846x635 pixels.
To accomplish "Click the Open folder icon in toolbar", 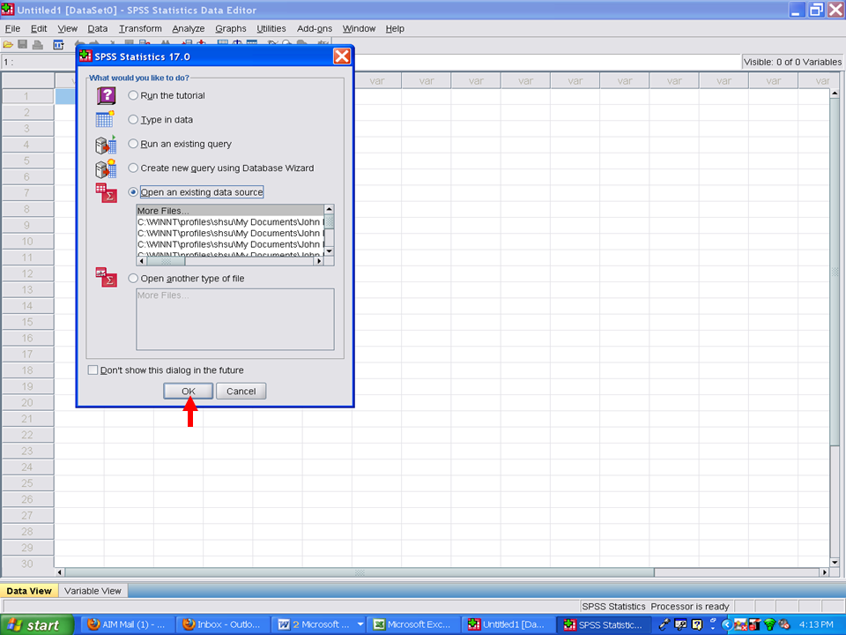I will (9, 44).
